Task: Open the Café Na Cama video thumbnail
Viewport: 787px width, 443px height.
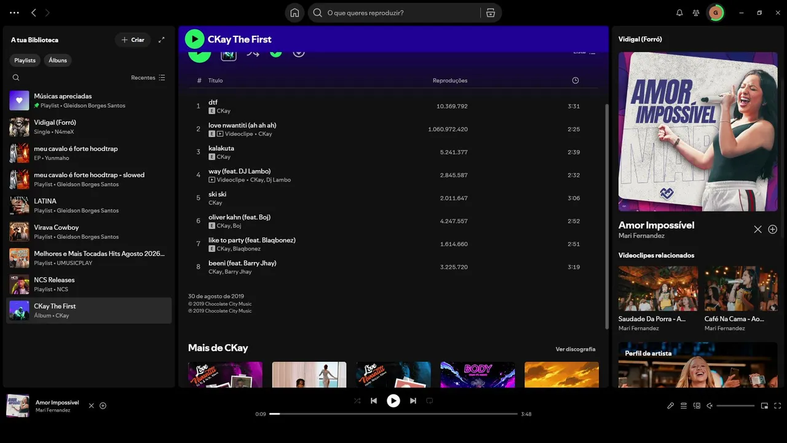Action: (741, 289)
